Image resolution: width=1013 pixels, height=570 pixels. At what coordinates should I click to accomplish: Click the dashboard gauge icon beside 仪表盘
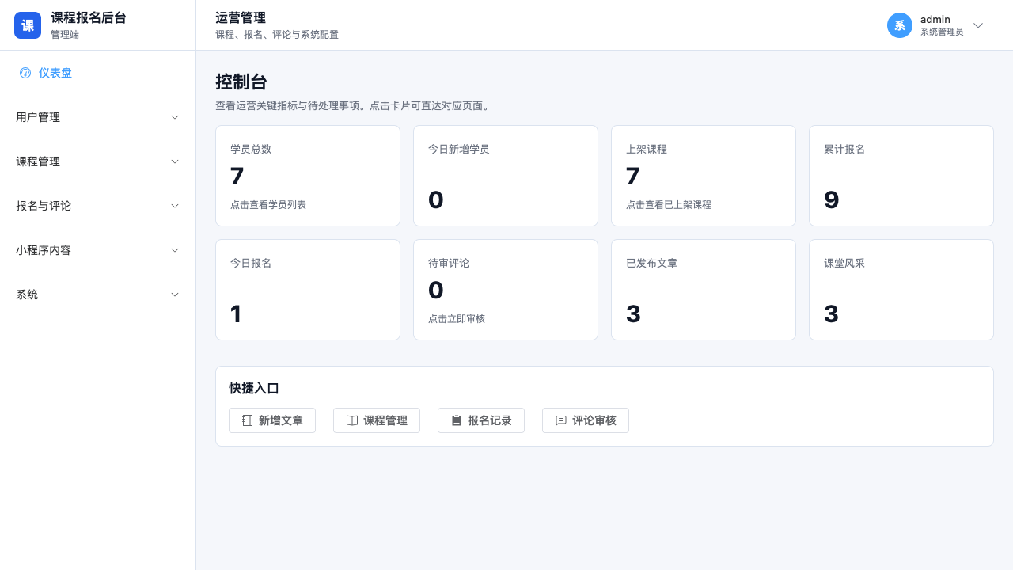tap(25, 73)
